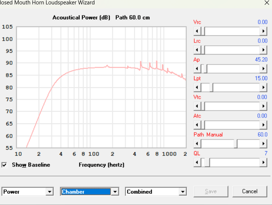This screenshot has width=272, height=205.
Task: Click the Path Manual slider thumb
Action: 235,143
